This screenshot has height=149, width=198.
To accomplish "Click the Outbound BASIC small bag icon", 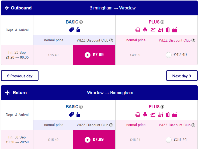I will [x=78, y=30].
